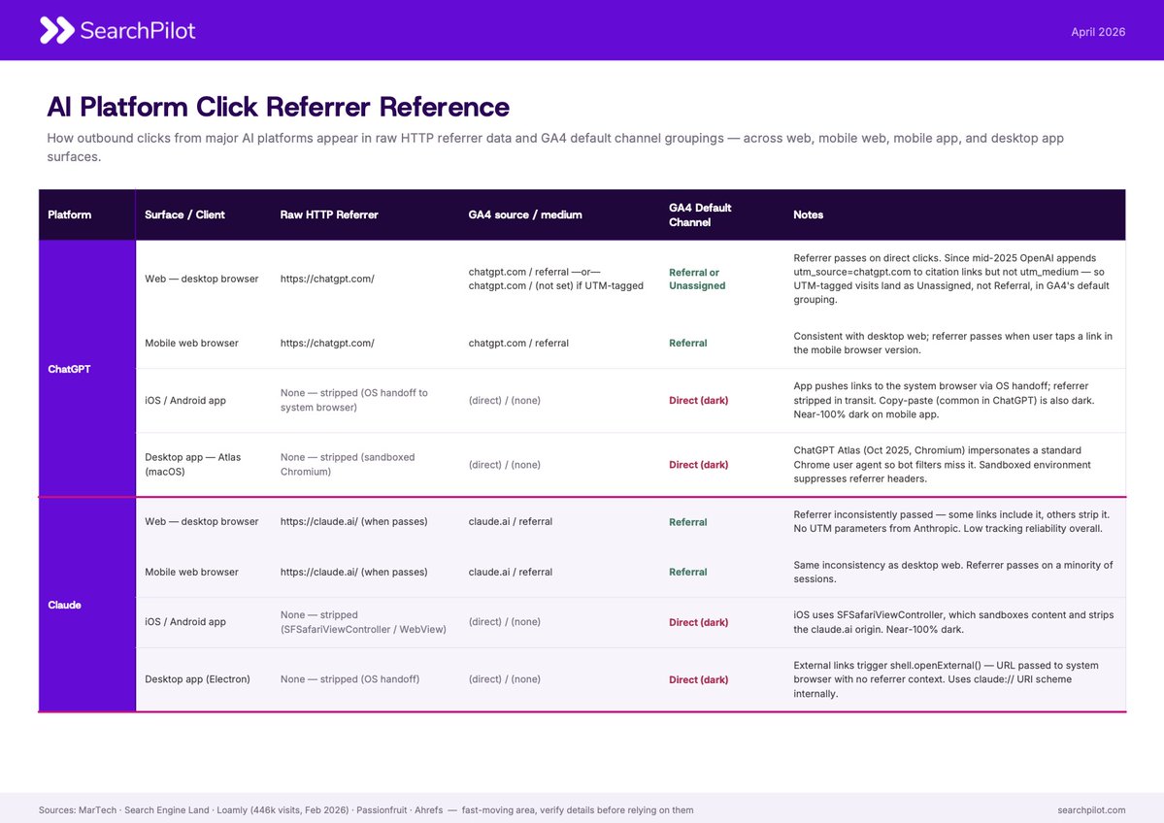Click the 'Desktop app — Atlas (macOS)' cell
Image resolution: width=1164 pixels, height=823 pixels.
point(193,465)
